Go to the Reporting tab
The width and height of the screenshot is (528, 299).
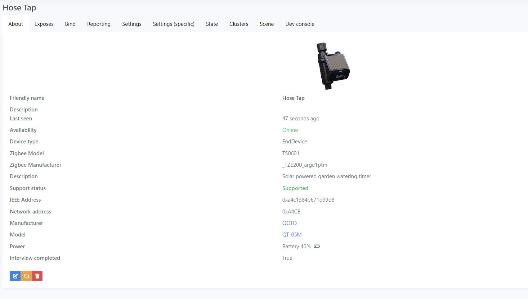pos(99,24)
